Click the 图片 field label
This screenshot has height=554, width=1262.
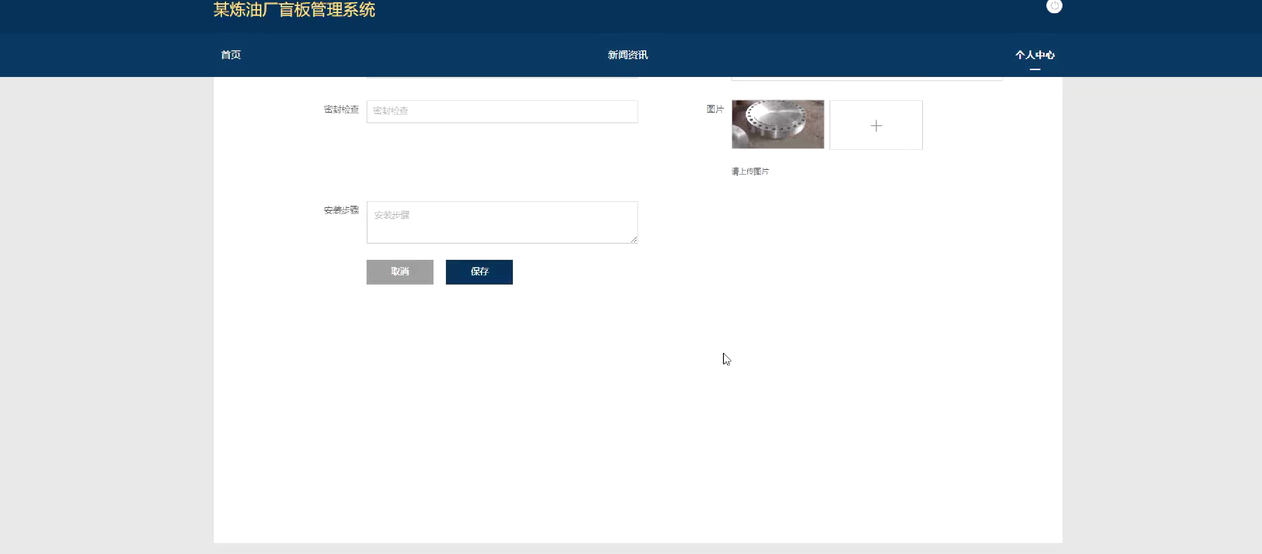click(x=715, y=109)
